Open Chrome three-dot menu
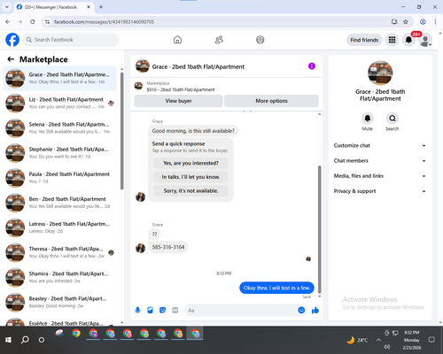This screenshot has height=354, width=443. click(435, 22)
